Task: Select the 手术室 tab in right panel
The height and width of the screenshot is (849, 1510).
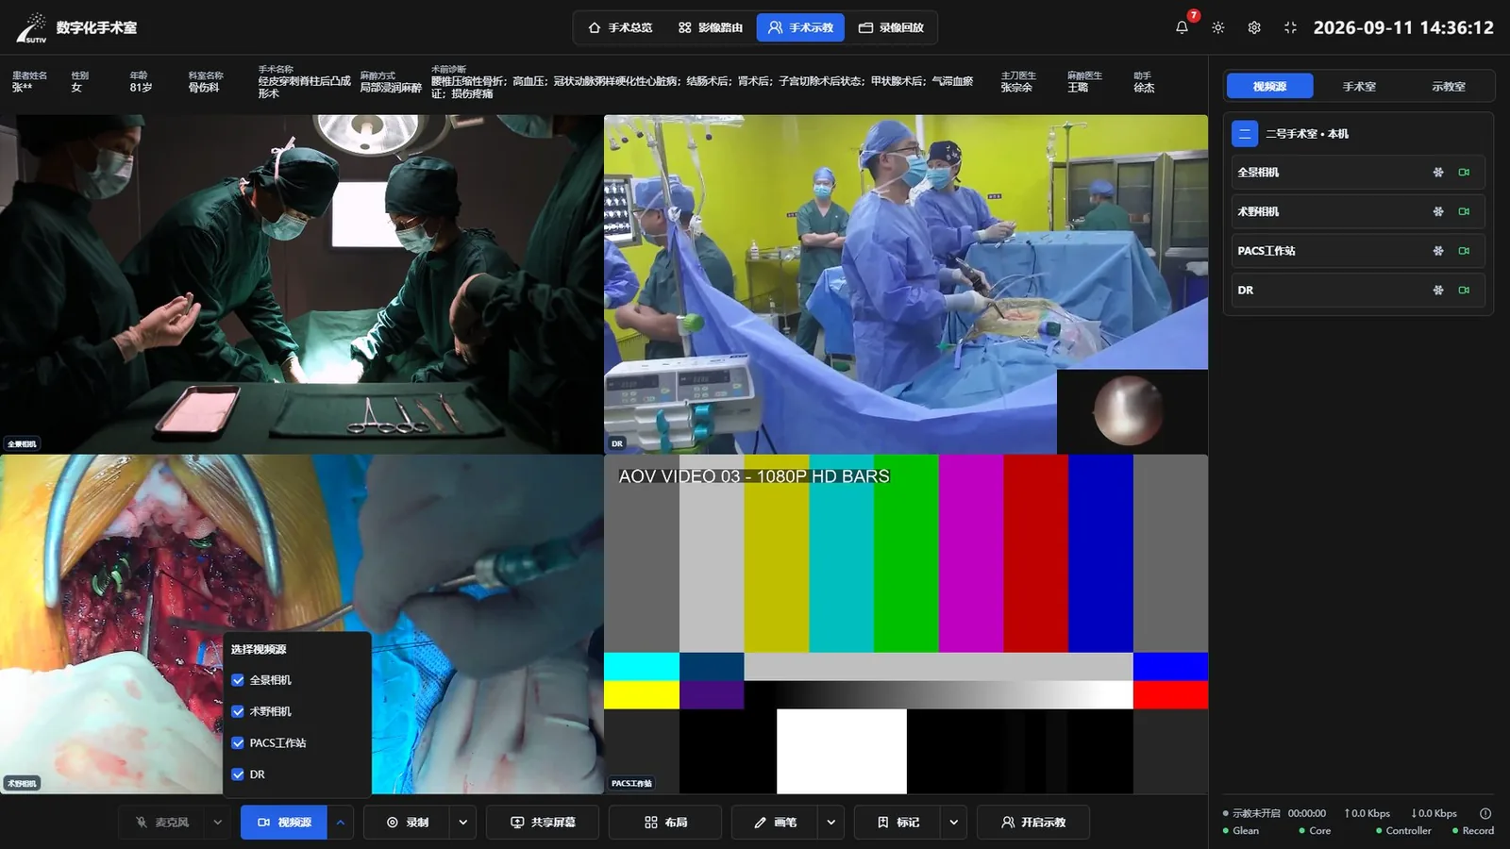Action: pos(1359,86)
